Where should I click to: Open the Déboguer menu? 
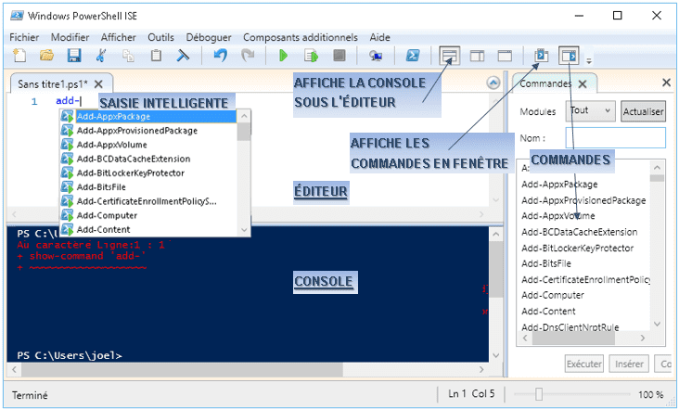click(209, 37)
